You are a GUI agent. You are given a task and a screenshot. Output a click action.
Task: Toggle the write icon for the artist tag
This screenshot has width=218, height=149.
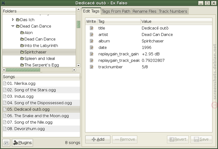click(x=92, y=35)
